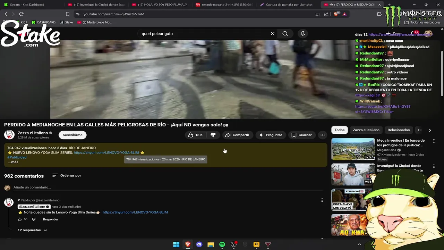Open the Stake bookmark in bookmarks bar
Viewport: 444px width, 250px height.
point(67,22)
